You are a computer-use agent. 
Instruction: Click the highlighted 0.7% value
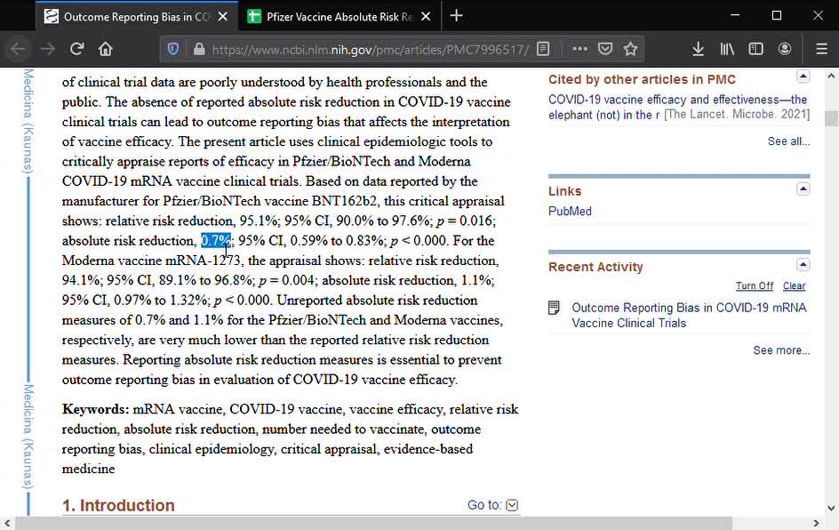click(x=216, y=240)
